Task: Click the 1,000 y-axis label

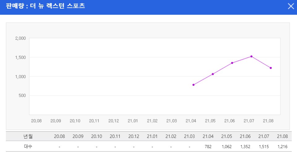Action: (x=20, y=76)
